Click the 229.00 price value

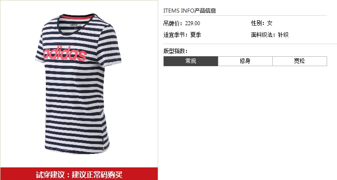point(192,23)
